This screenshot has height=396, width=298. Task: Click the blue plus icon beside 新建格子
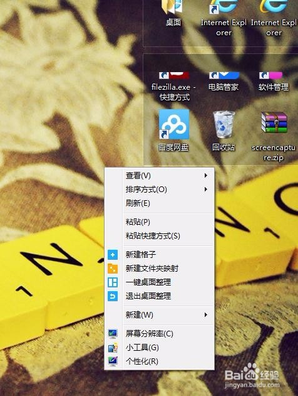point(113,255)
